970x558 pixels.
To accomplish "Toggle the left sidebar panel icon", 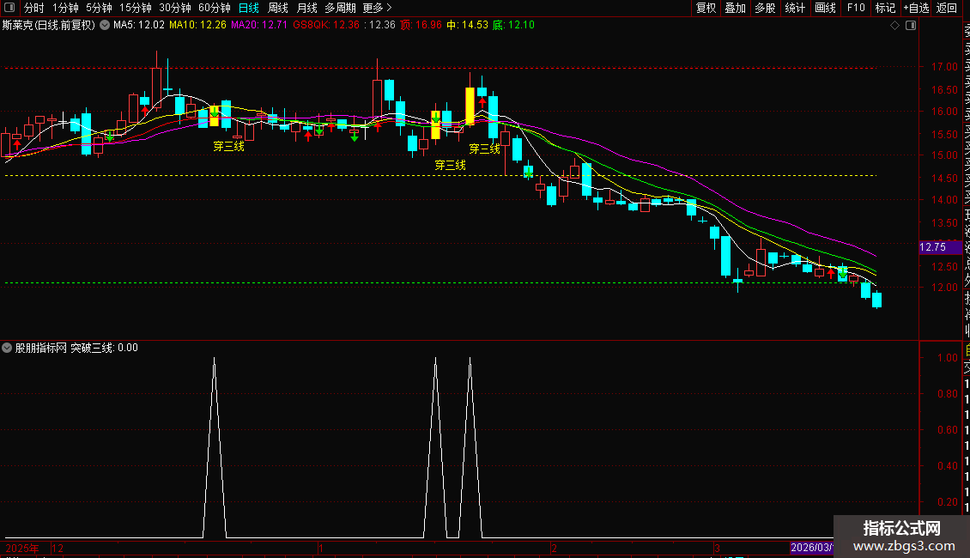I will (x=9, y=8).
